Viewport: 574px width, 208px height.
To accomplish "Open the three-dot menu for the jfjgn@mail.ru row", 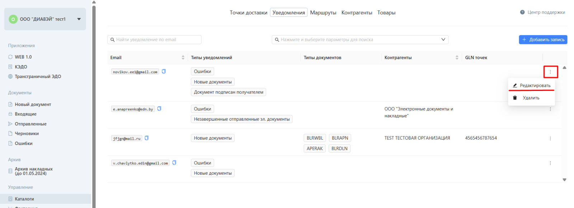I will (x=550, y=139).
